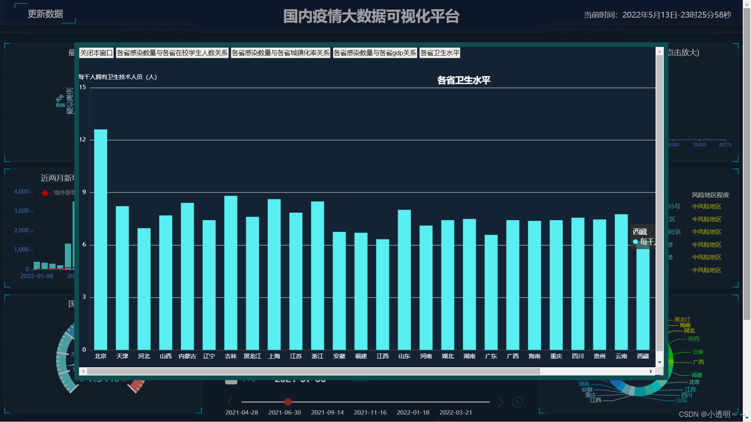Click the page scrollbar up arrow
This screenshot has width=751, height=422.
[x=747, y=4]
